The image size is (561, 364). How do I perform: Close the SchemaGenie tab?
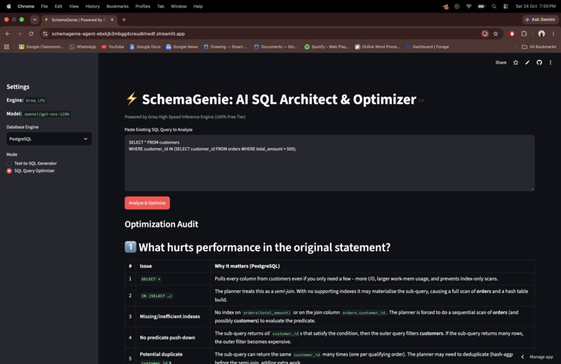coord(112,19)
